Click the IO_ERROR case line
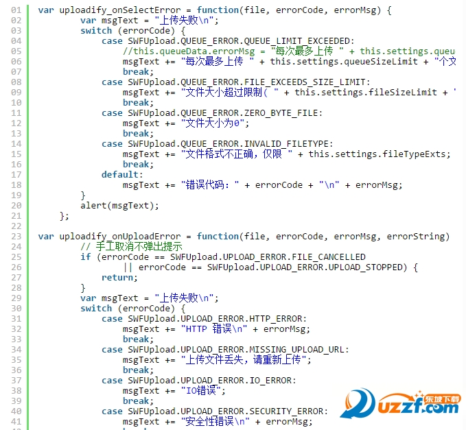The width and height of the screenshot is (466, 430). coord(199,381)
